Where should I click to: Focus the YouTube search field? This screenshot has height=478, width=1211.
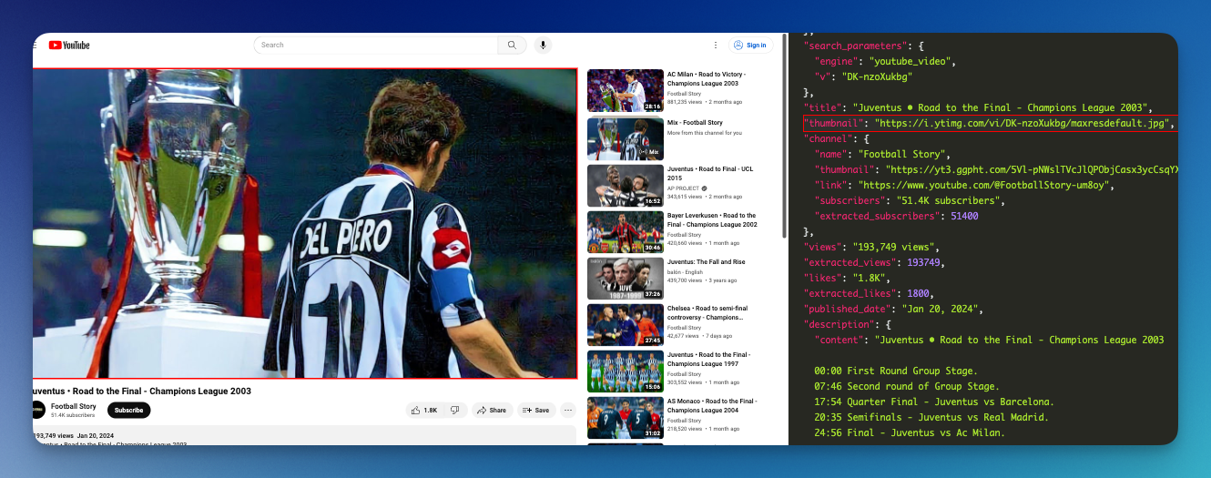[x=376, y=45]
